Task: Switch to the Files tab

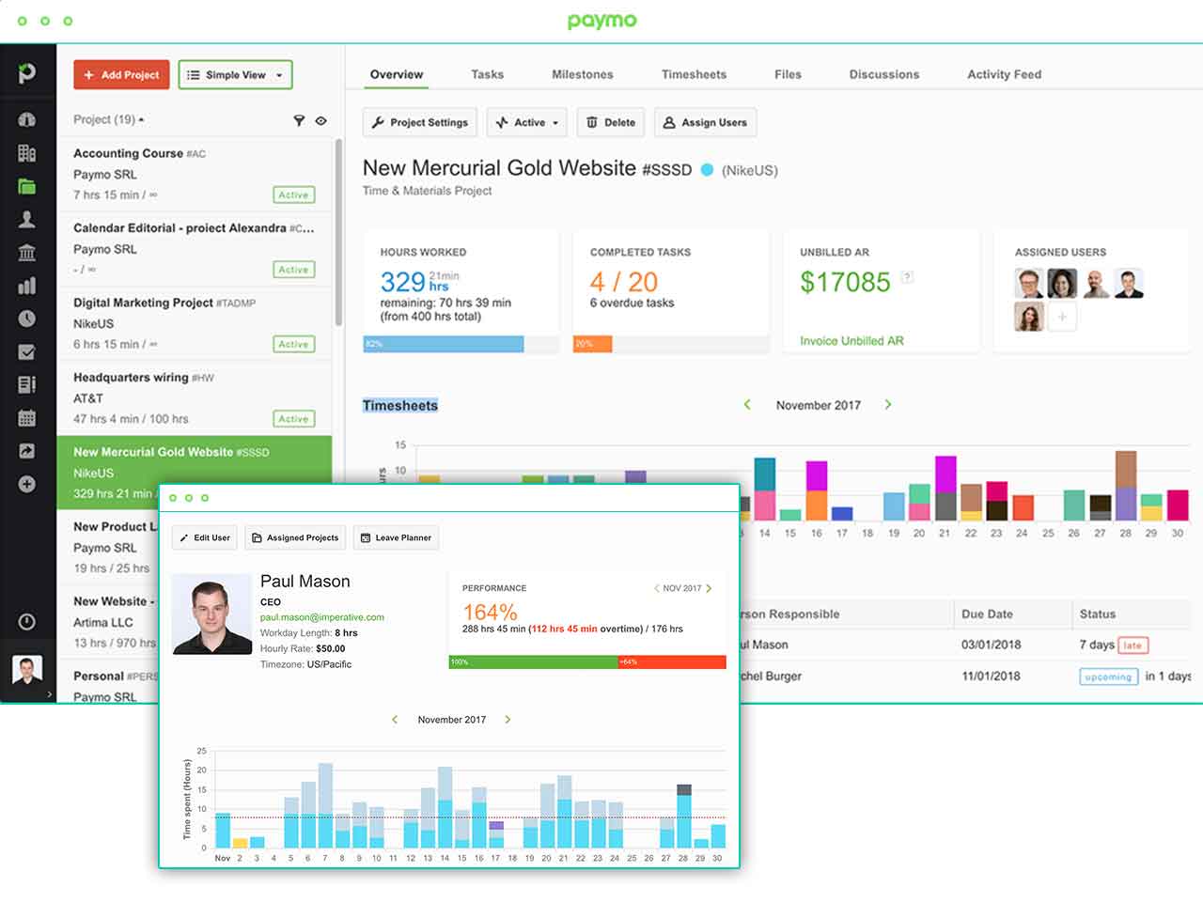Action: pos(788,74)
